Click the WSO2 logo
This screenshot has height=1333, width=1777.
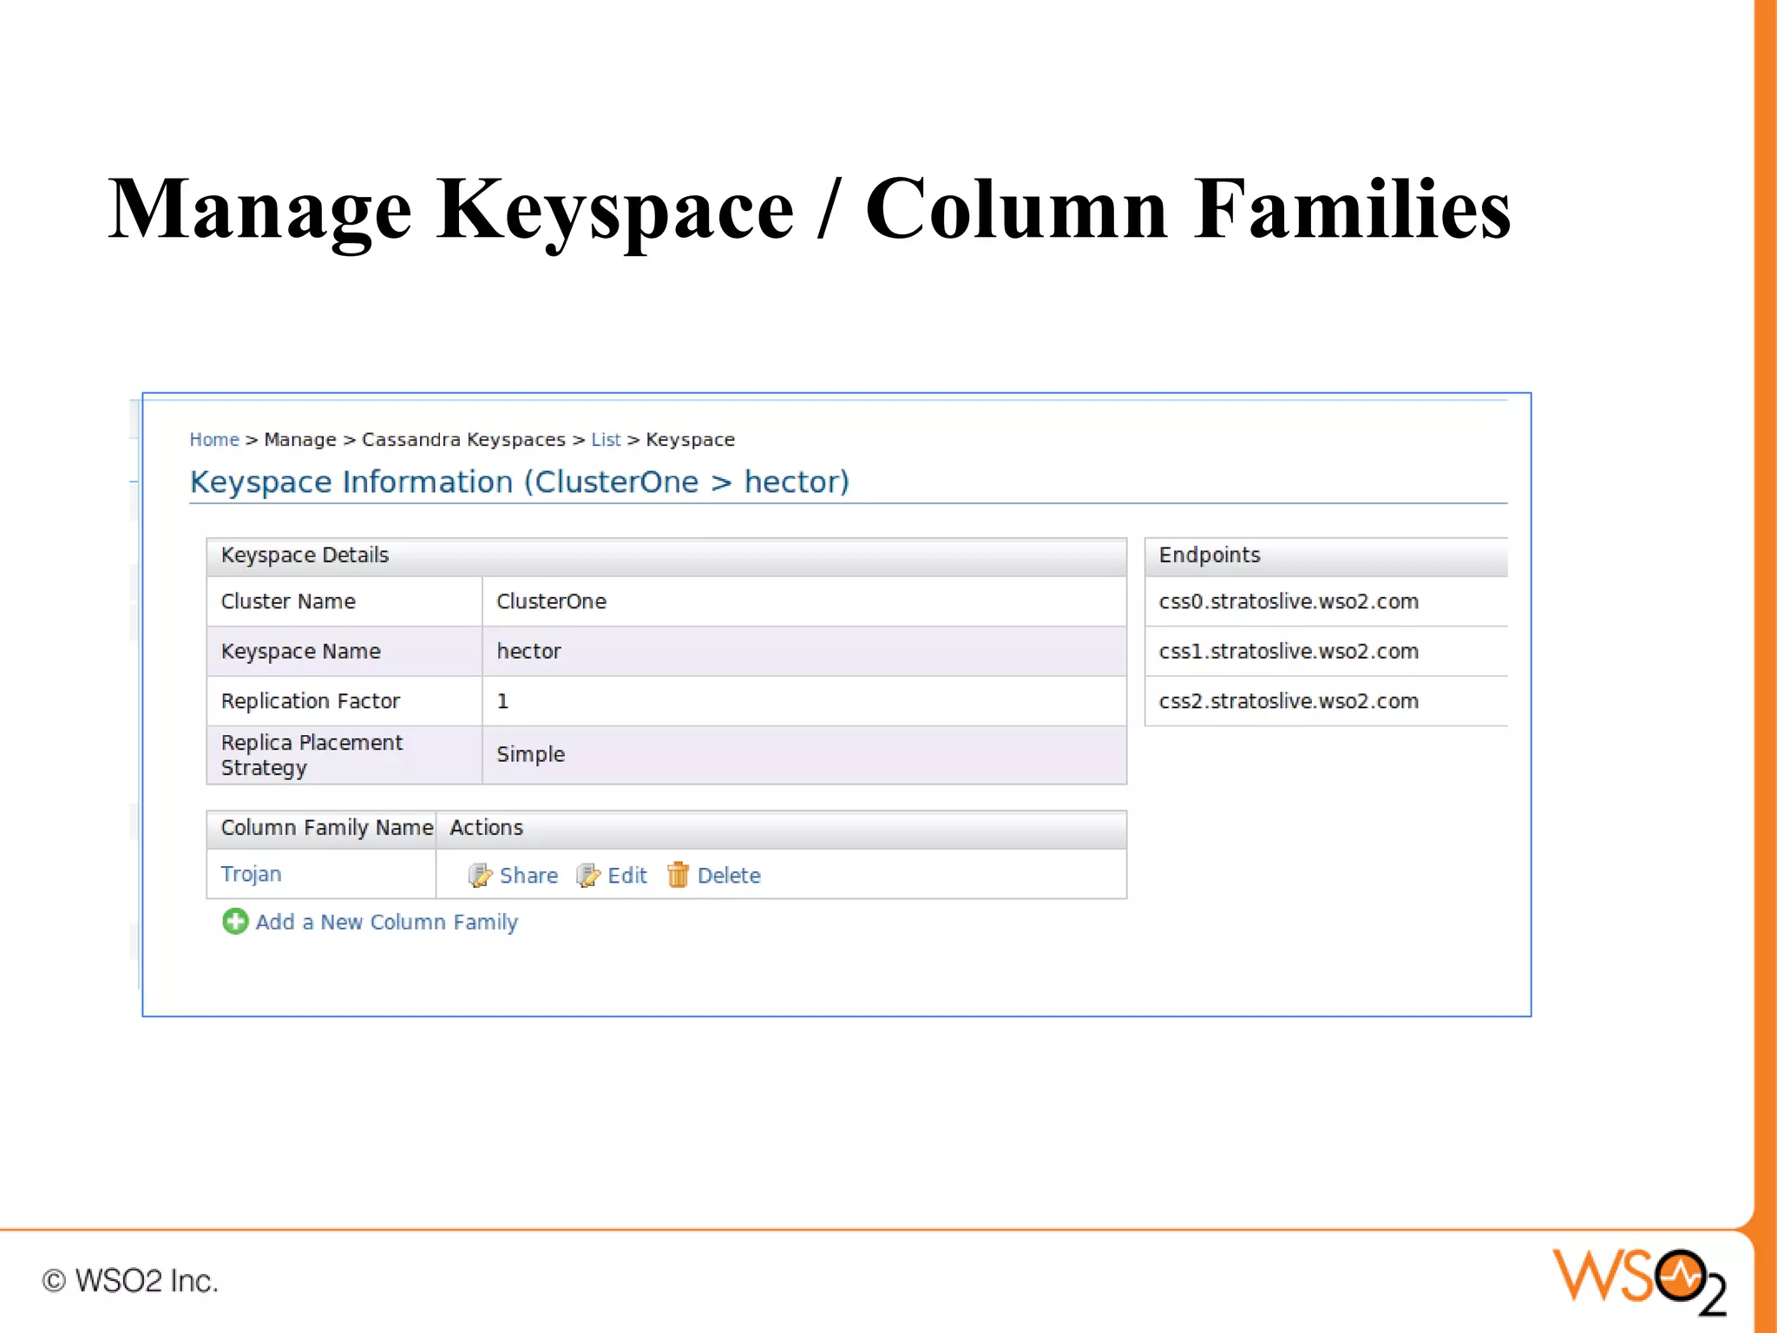click(1639, 1281)
